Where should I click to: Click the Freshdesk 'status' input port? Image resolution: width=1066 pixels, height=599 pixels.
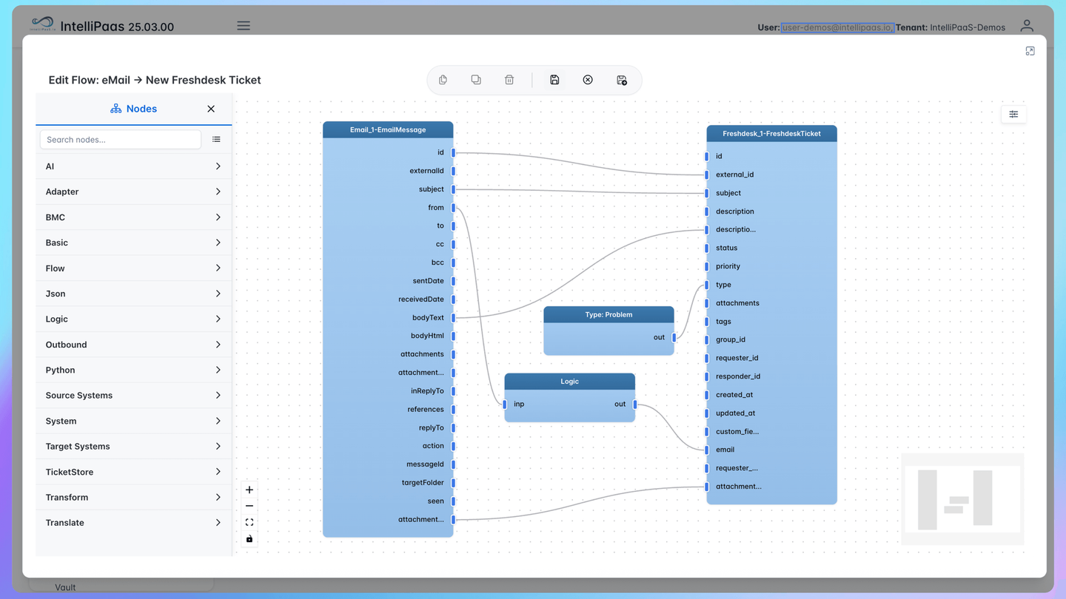pyautogui.click(x=707, y=248)
